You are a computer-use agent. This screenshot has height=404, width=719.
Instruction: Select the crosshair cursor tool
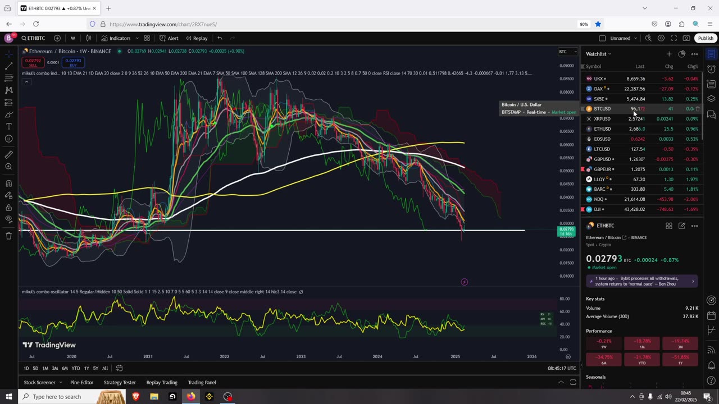click(8, 54)
